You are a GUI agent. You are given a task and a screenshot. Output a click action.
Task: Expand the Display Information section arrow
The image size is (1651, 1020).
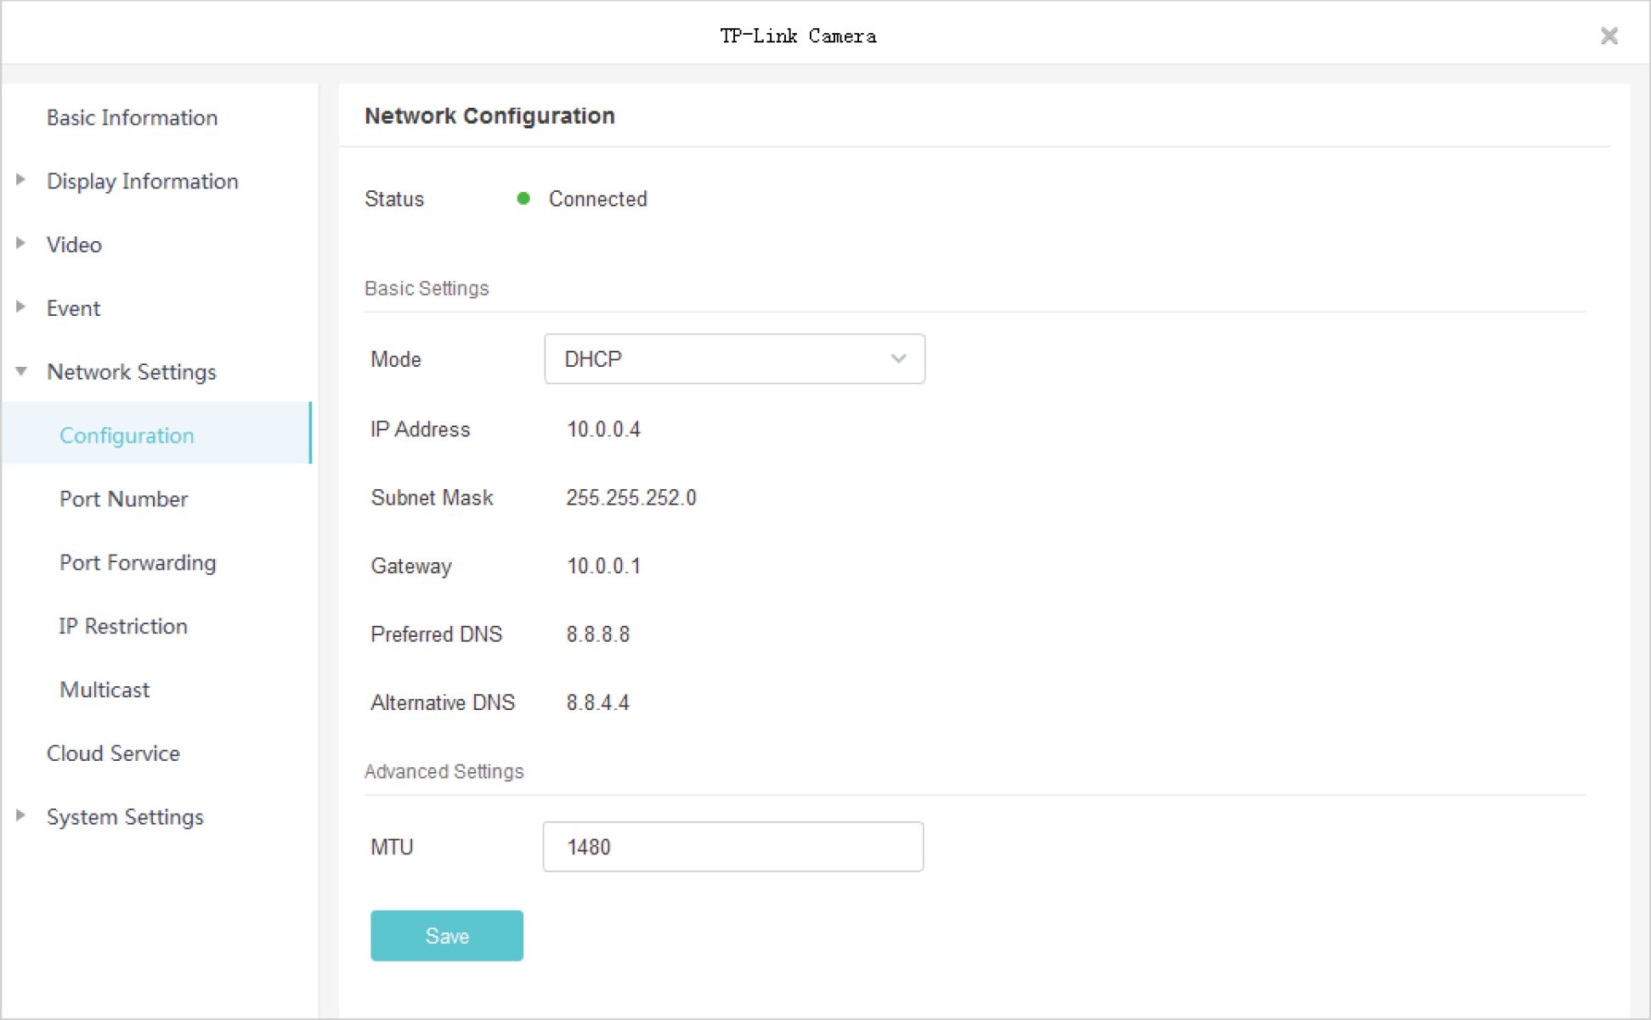(x=20, y=180)
